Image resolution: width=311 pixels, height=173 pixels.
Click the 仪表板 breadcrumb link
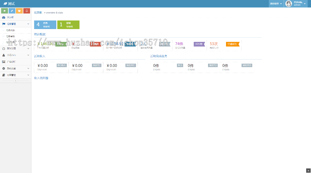[x=38, y=12]
